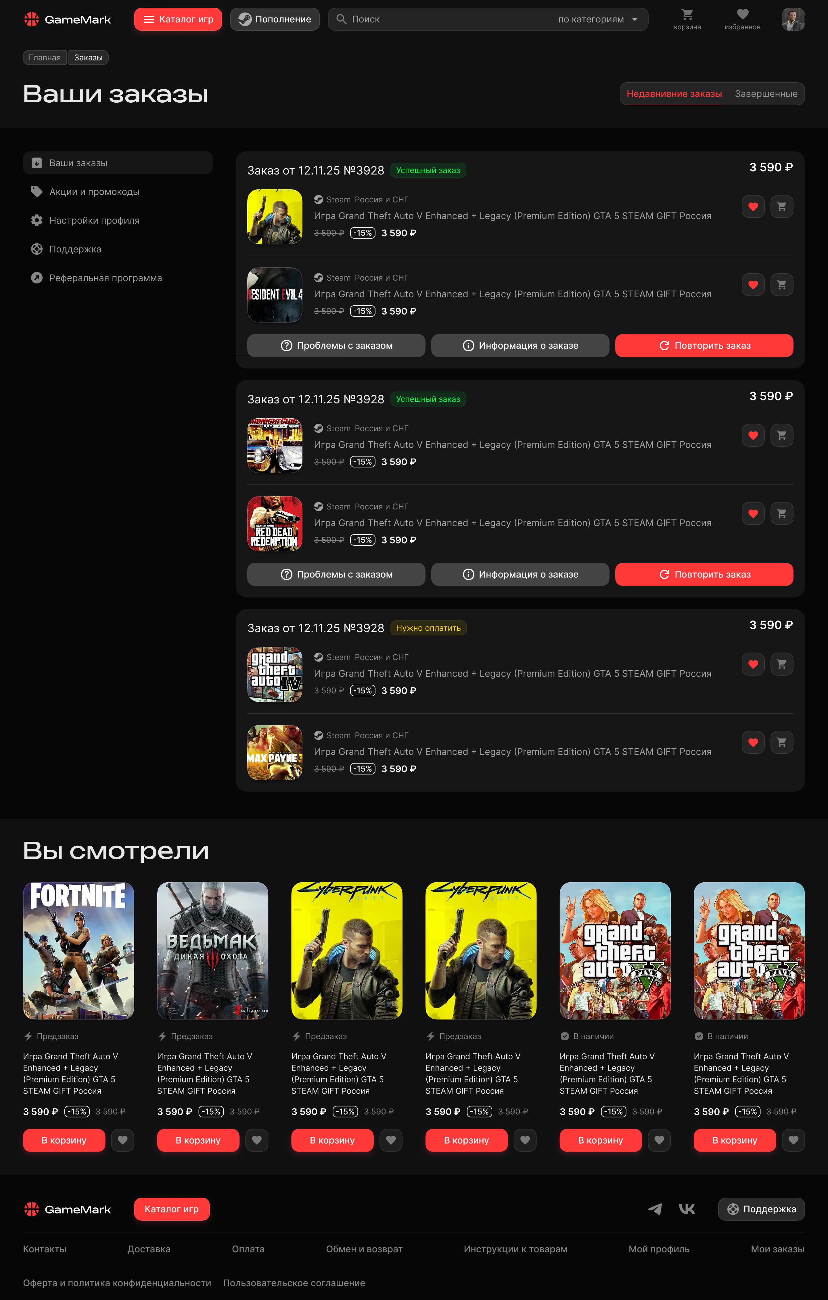The image size is (828, 1300).
Task: Open favorites (избранное) in the header
Action: point(742,20)
